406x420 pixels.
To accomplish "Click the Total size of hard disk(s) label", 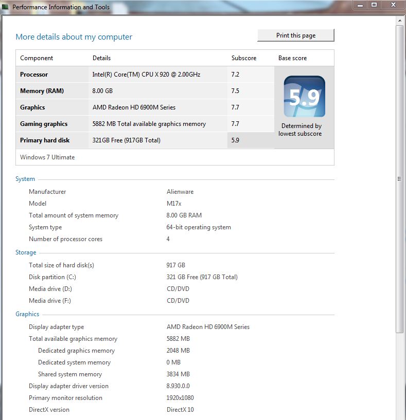I will (61, 265).
